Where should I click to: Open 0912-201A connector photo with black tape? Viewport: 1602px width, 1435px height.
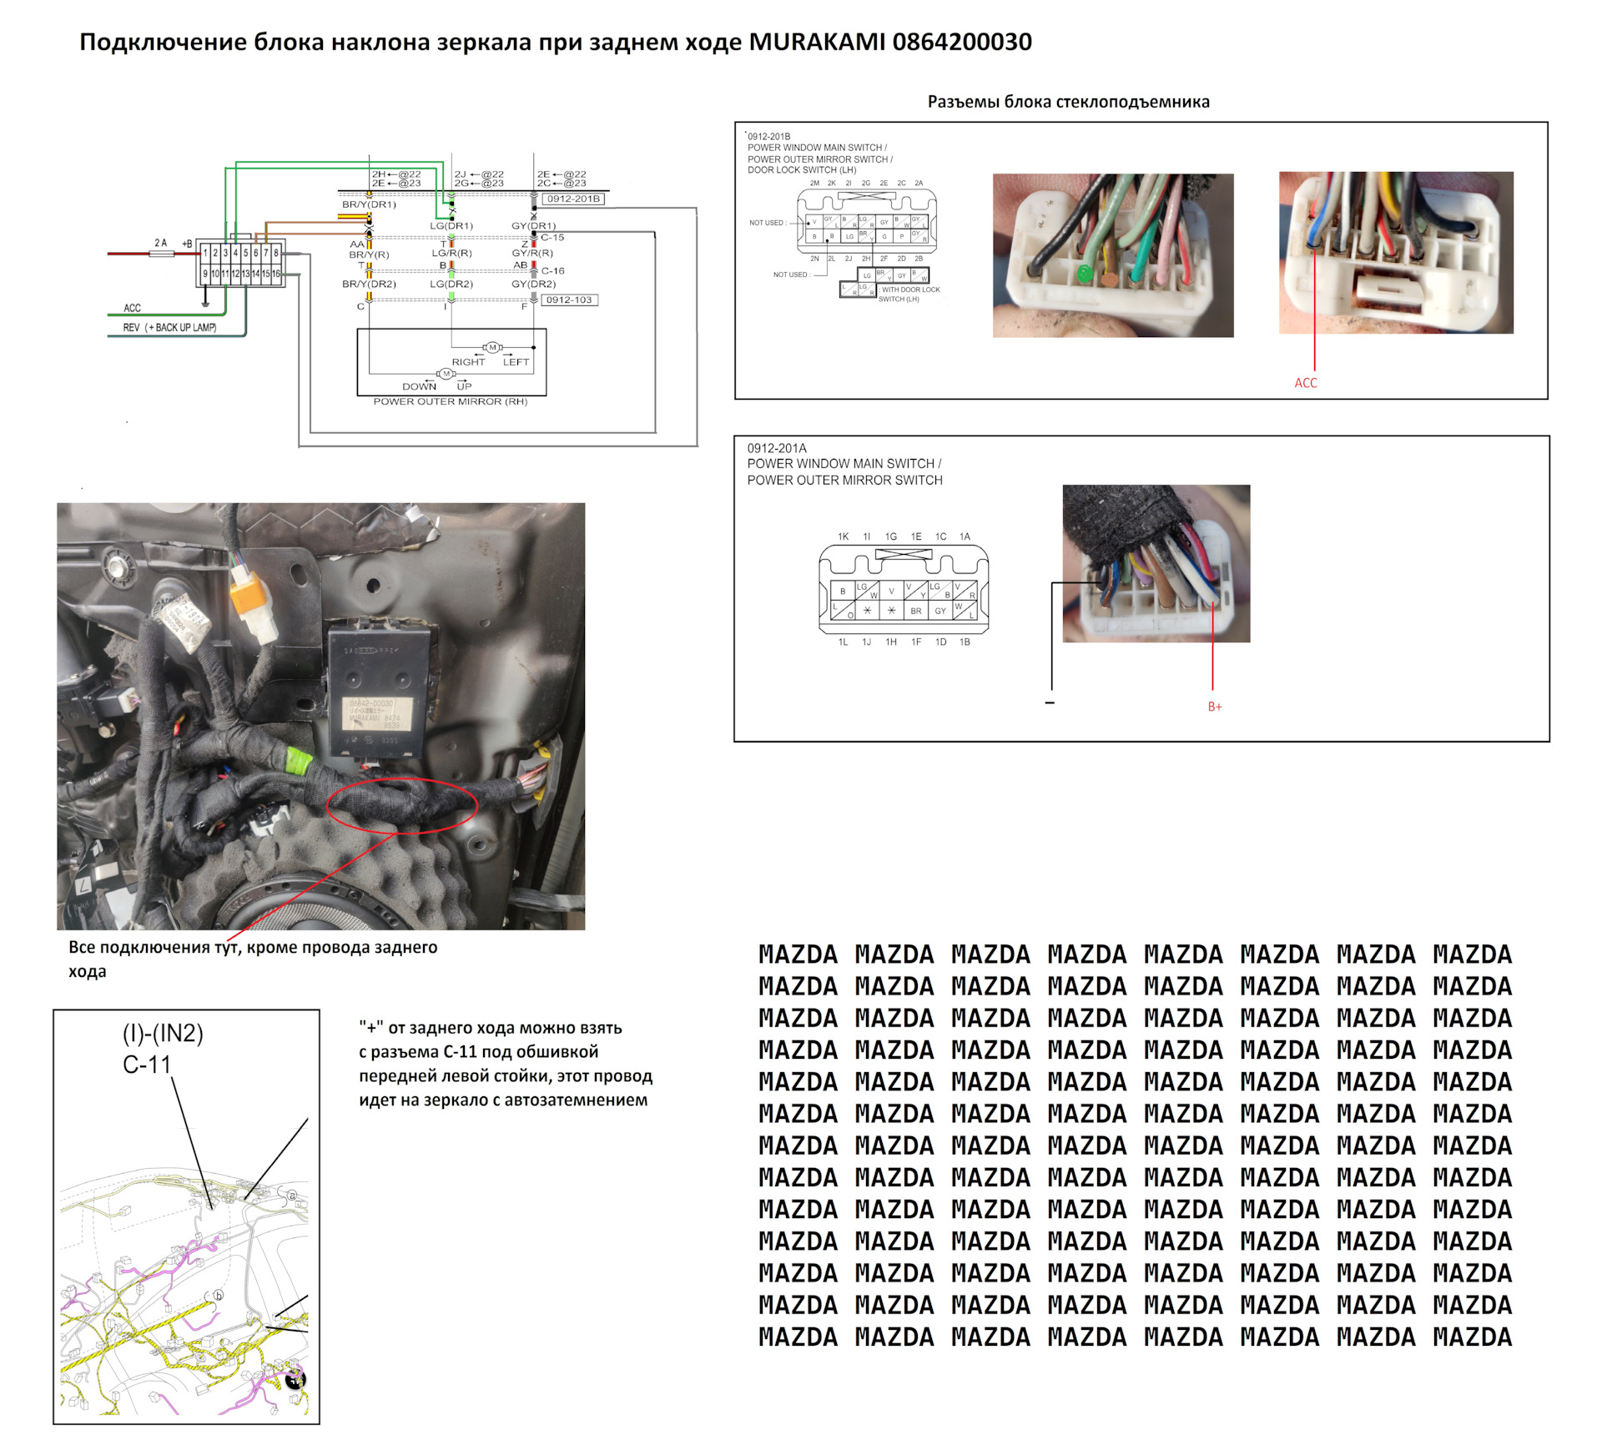tap(1156, 564)
